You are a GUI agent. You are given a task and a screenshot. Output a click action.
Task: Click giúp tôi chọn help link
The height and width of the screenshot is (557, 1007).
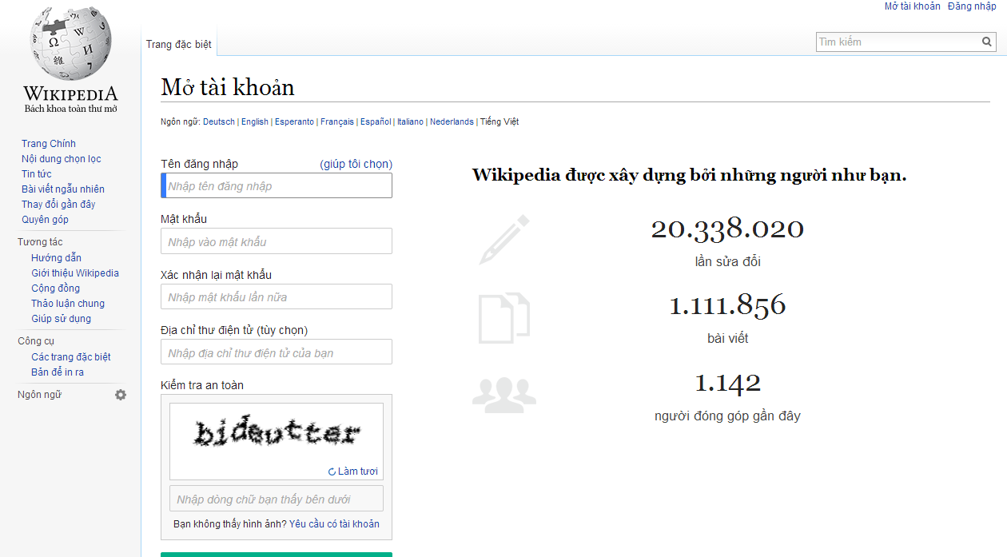coord(356,164)
